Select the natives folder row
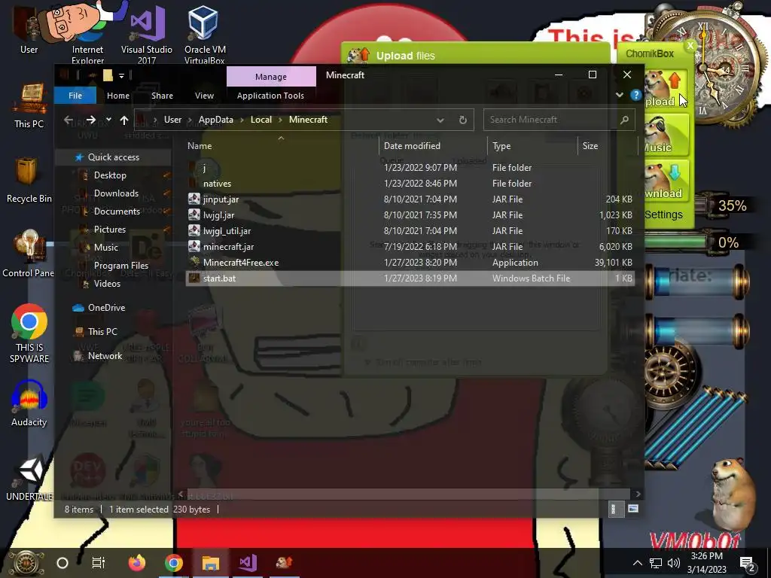 410,184
